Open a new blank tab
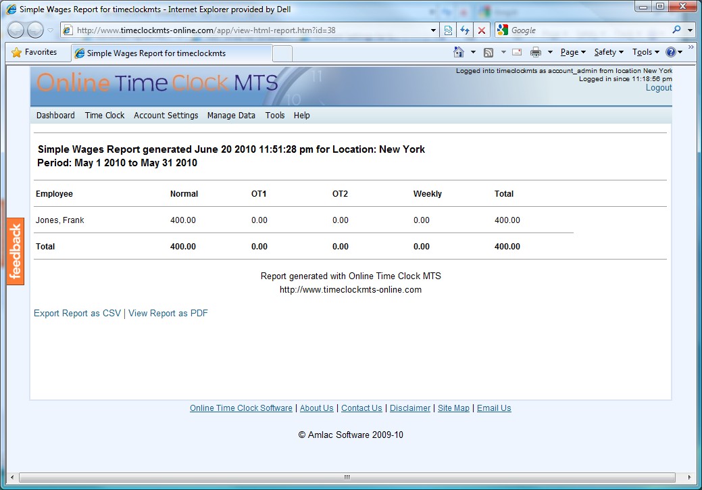702x490 pixels. (282, 54)
